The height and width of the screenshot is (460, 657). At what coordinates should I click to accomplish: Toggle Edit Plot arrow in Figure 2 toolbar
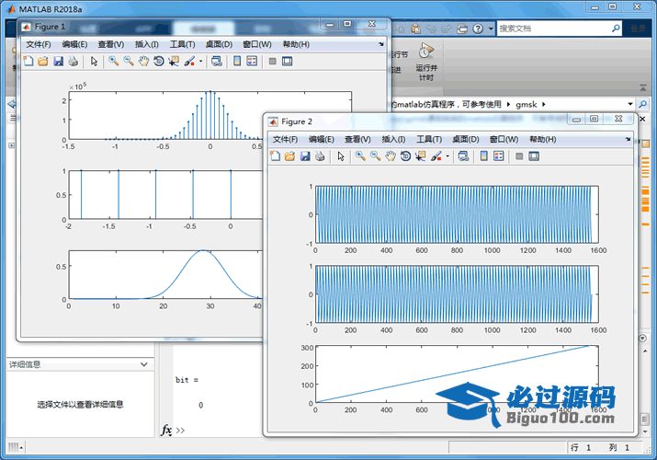pyautogui.click(x=341, y=156)
